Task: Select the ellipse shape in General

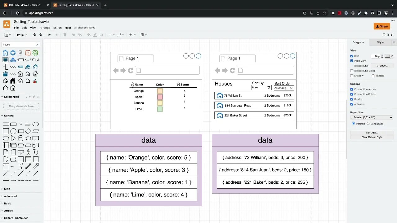Action: point(36,124)
